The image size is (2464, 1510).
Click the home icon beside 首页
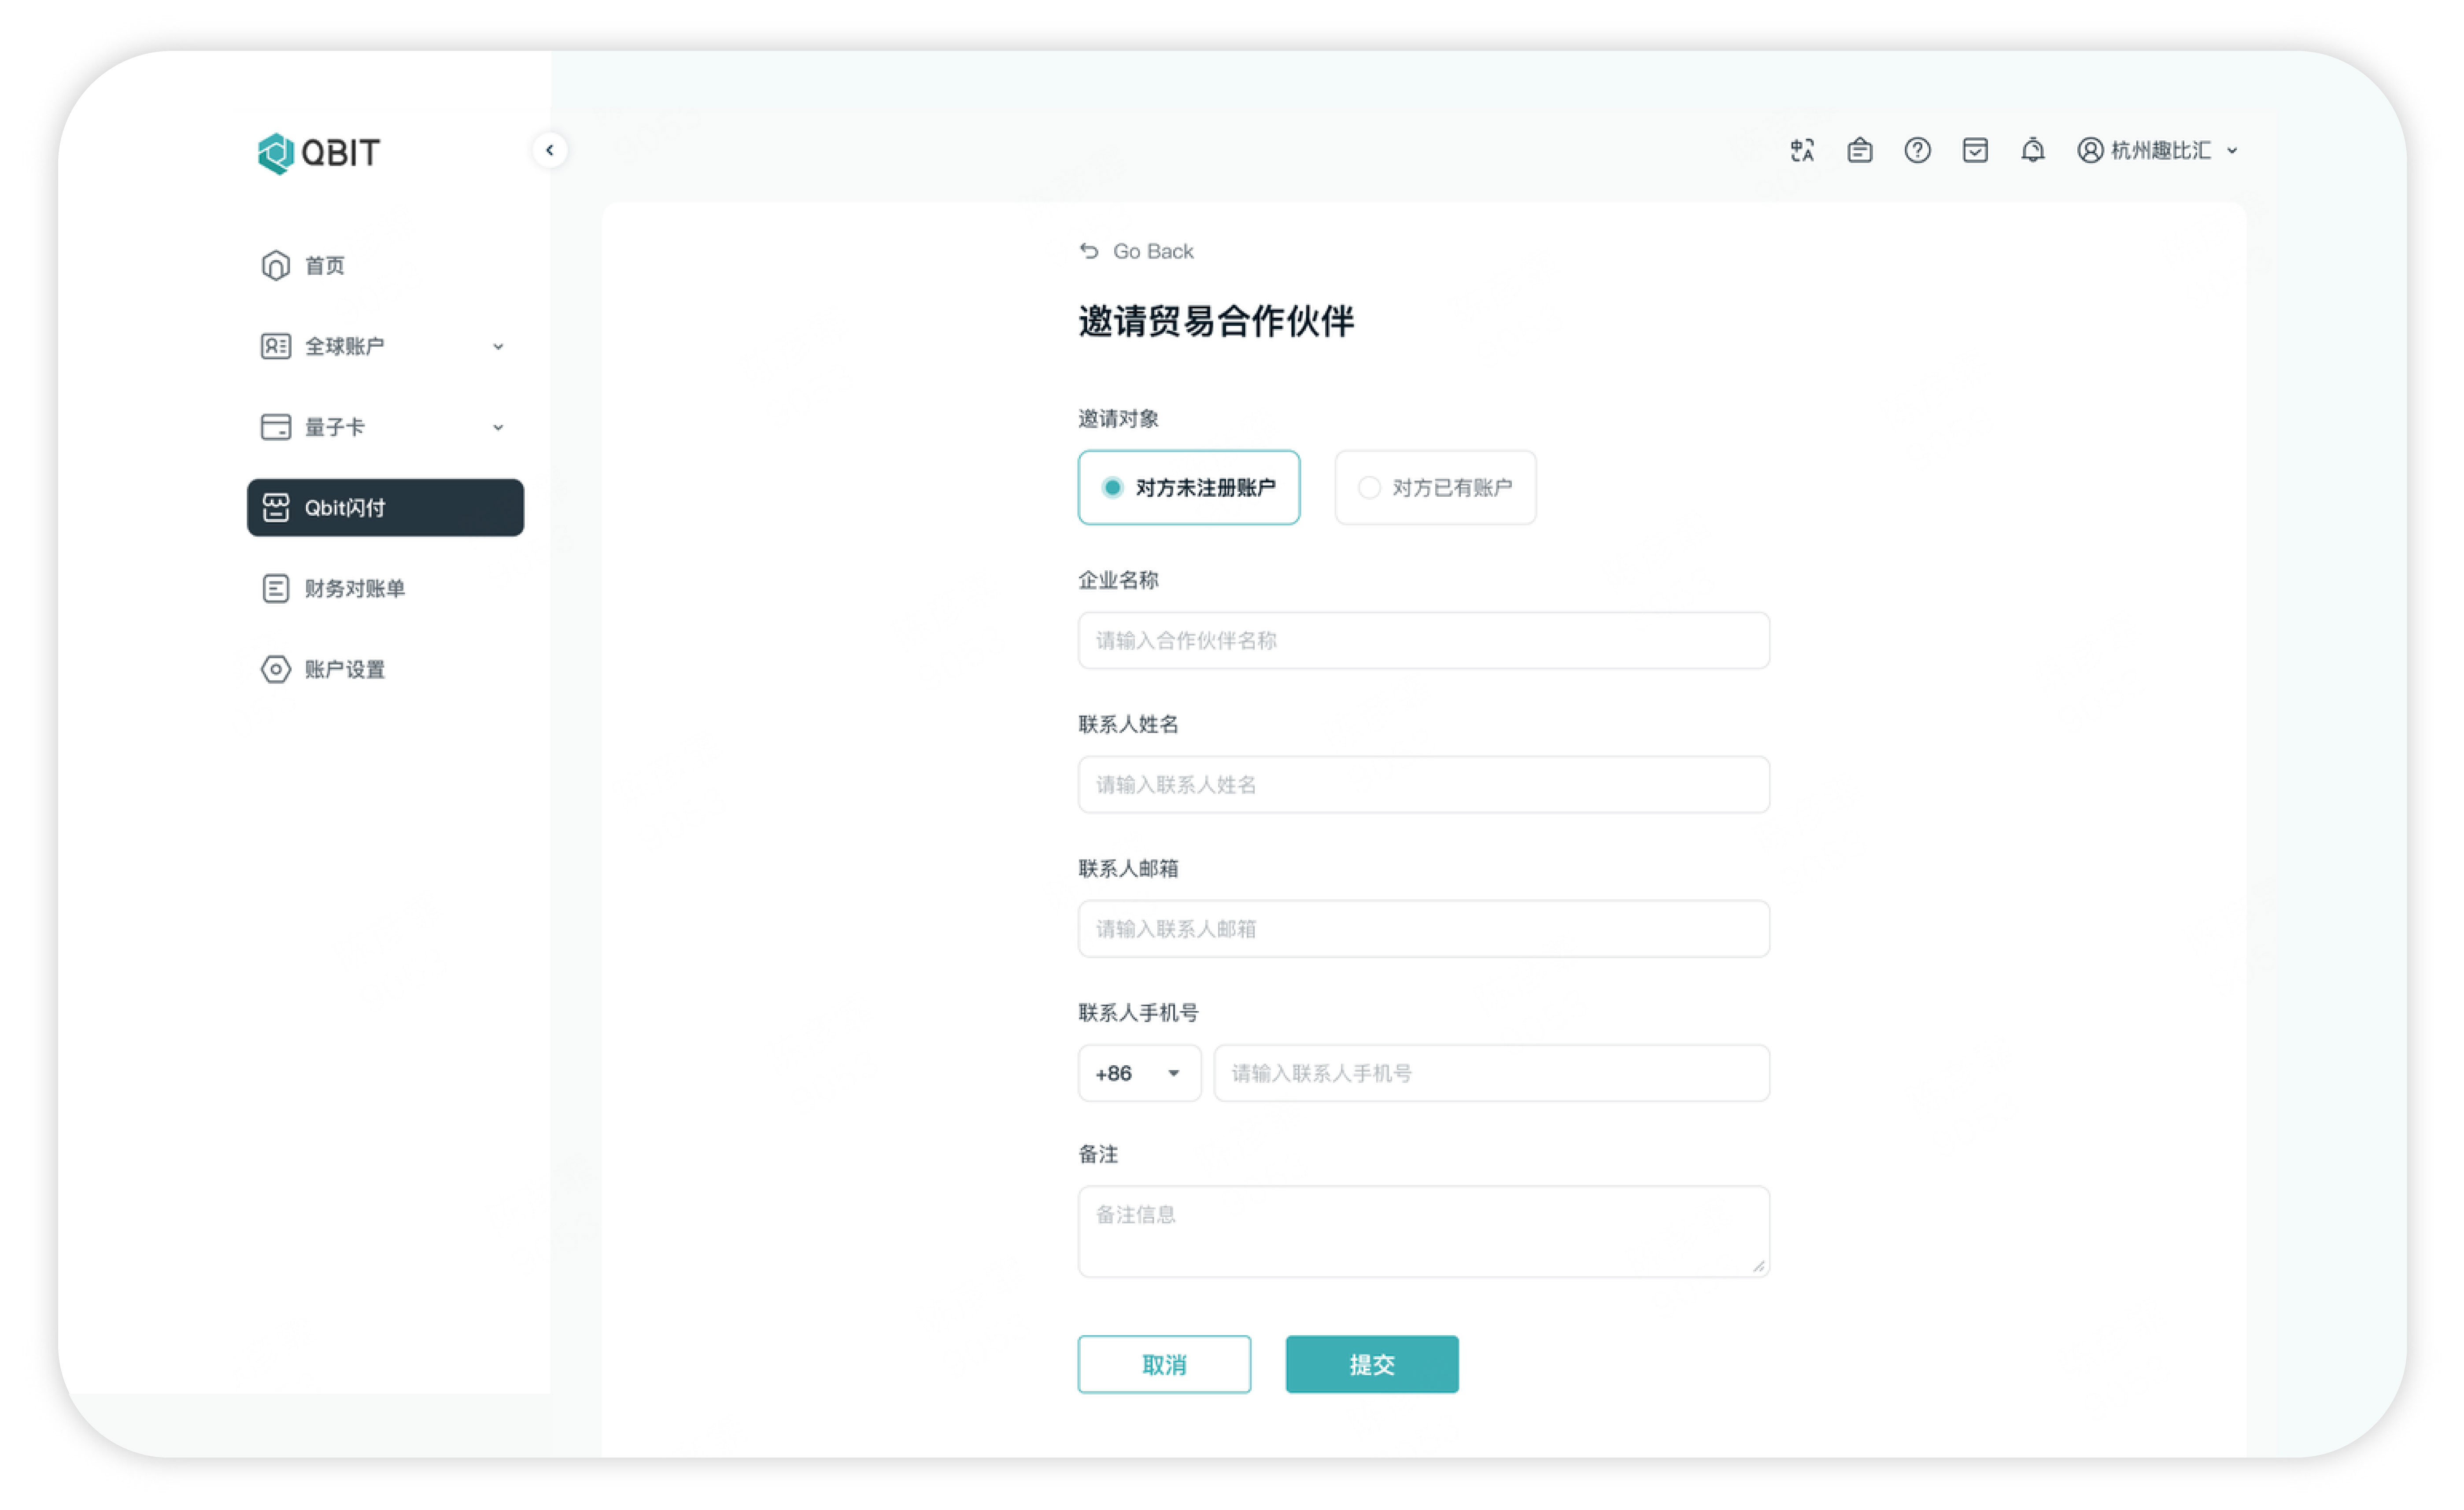pos(276,265)
